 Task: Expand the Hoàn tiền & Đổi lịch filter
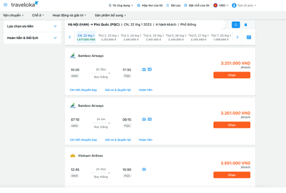pyautogui.click(x=55, y=38)
